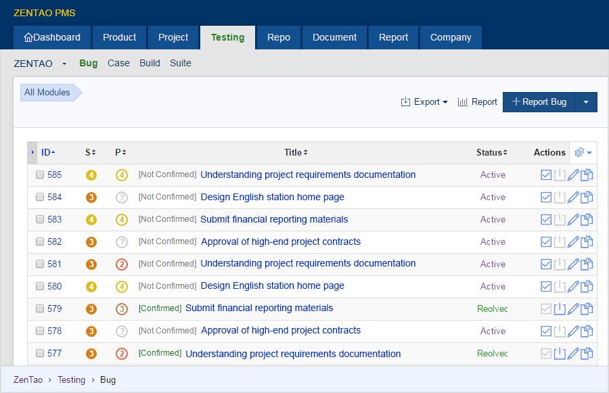Open the Repo tab
609x393 pixels.
[x=279, y=38]
